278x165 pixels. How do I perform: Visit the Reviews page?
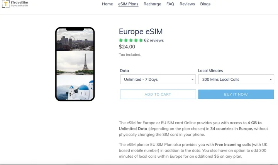(187, 4)
